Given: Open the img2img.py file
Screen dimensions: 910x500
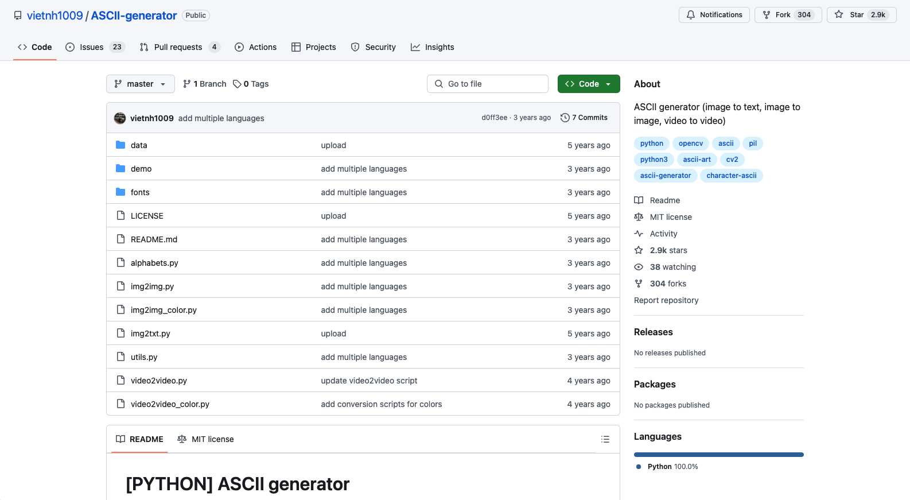Looking at the screenshot, I should coord(152,286).
